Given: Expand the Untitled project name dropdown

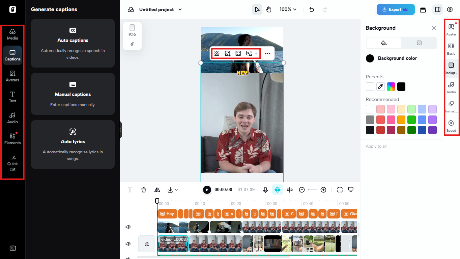Looking at the screenshot, I should click(180, 9).
